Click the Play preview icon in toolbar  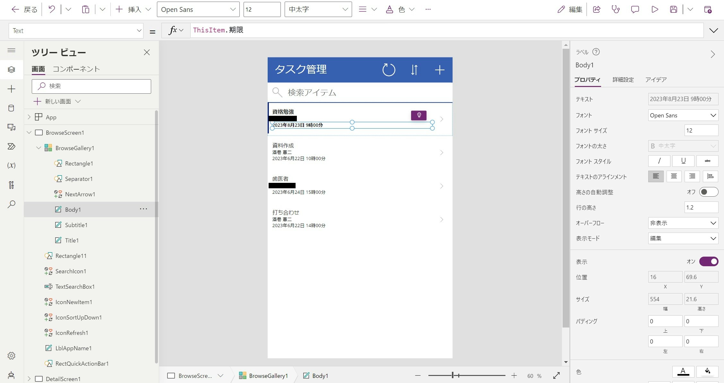655,10
